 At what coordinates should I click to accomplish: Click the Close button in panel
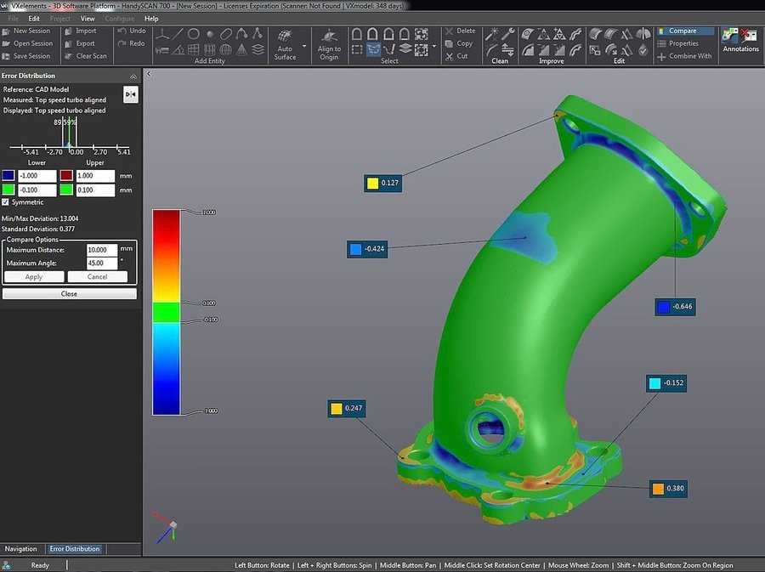69,294
